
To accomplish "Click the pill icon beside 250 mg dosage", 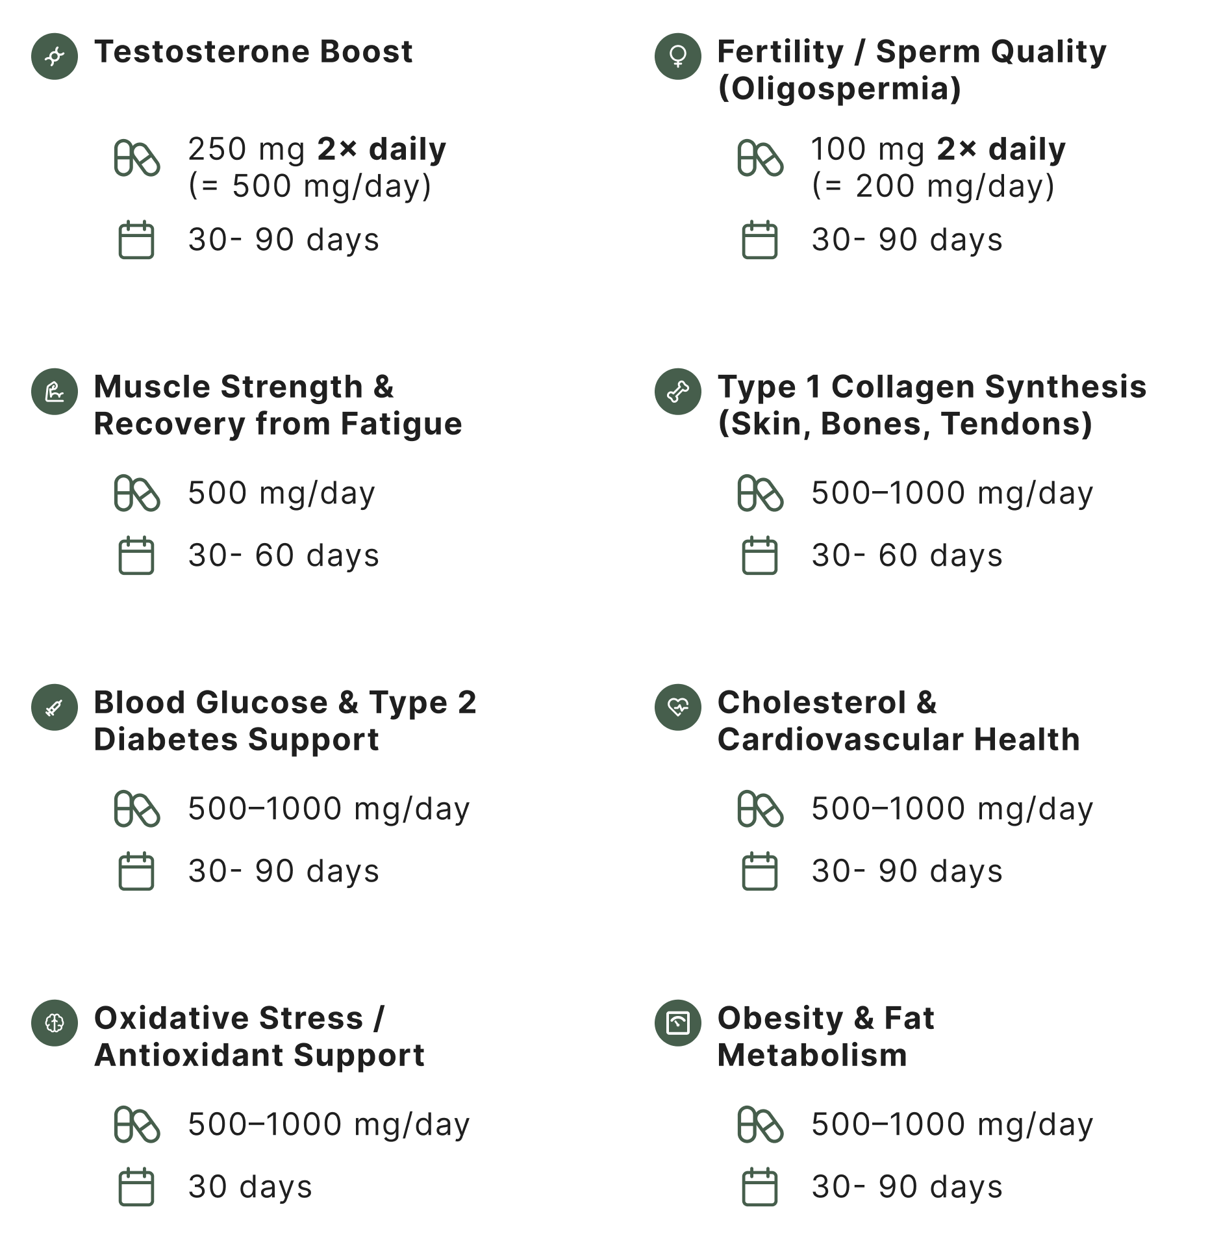I will [137, 159].
